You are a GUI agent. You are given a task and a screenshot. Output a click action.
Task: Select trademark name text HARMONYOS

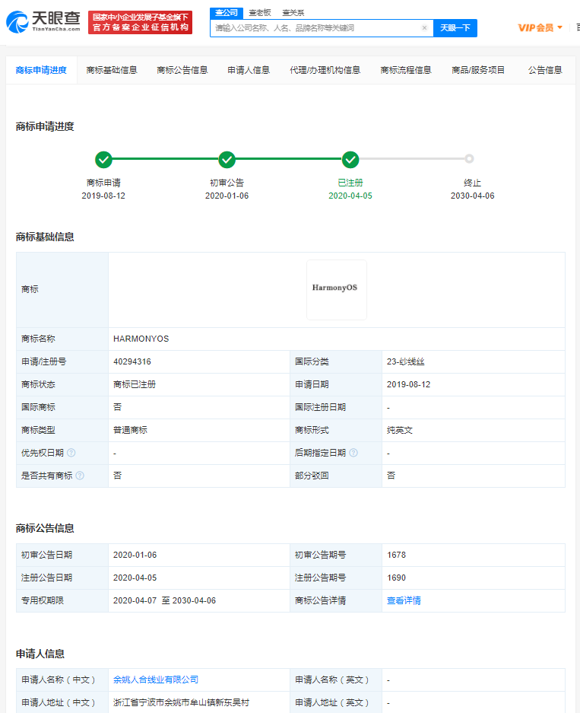click(141, 339)
